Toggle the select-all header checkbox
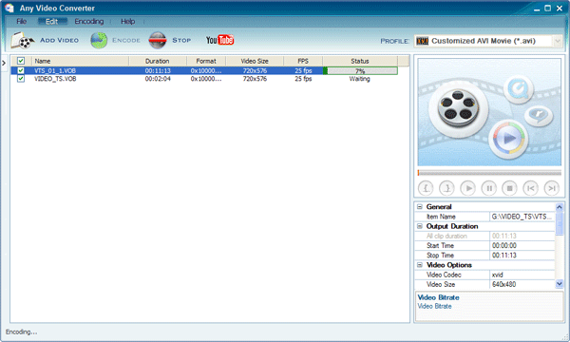Screen dimensions: 570x342 [x=21, y=61]
